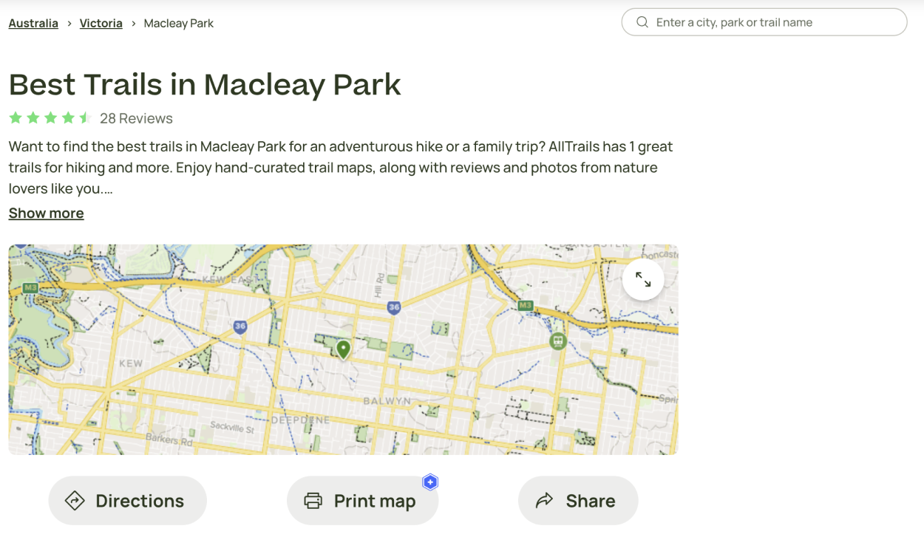Click the search magnifier icon

(642, 22)
